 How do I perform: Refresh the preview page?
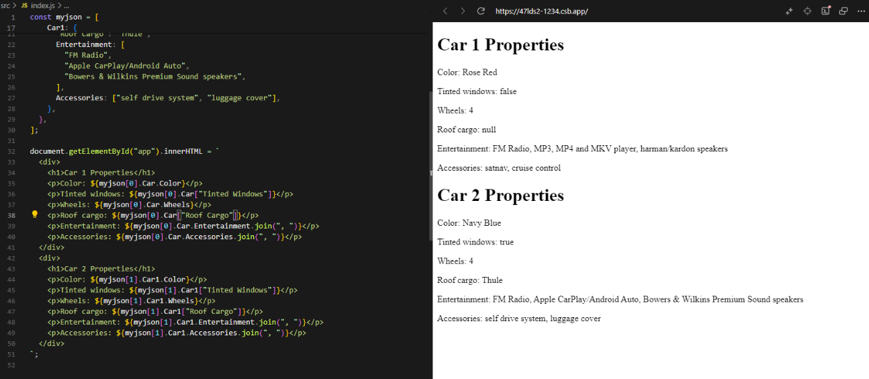click(x=481, y=11)
